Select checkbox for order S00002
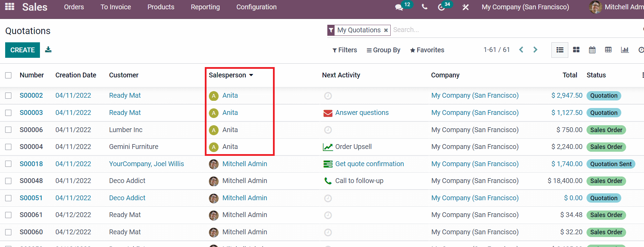Screen dimensions: 644x247 [9, 96]
